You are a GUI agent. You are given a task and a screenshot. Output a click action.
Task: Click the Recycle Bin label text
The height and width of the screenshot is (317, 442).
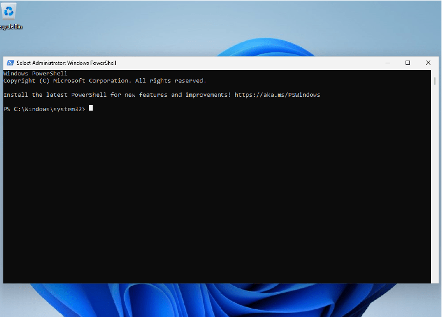[9, 26]
